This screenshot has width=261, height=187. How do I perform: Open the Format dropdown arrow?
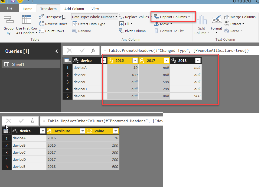[216, 33]
